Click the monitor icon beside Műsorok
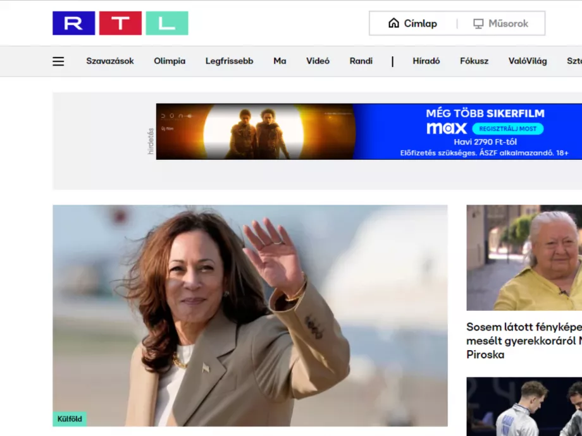The width and height of the screenshot is (582, 436). (x=478, y=24)
